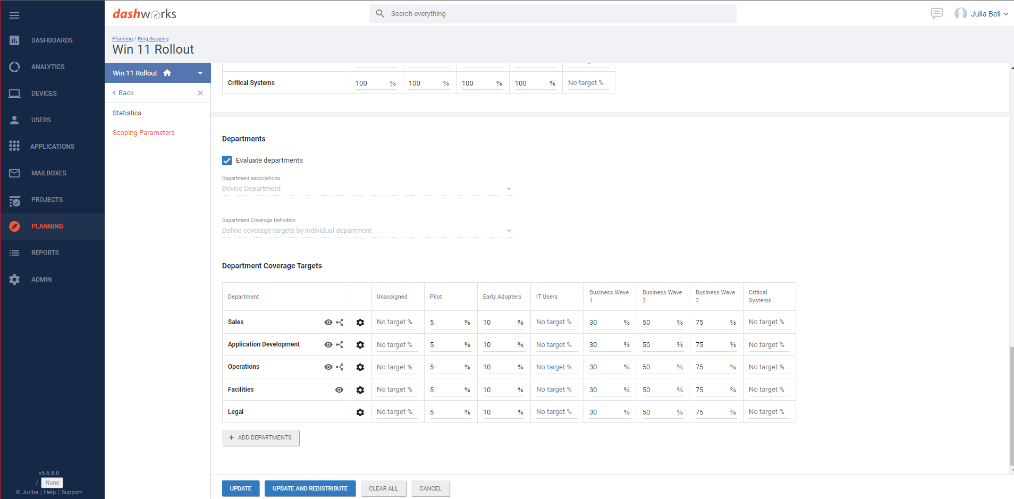Viewport: 1014px width, 499px height.
Task: Open Planning breadcrumb link
Action: (122, 39)
